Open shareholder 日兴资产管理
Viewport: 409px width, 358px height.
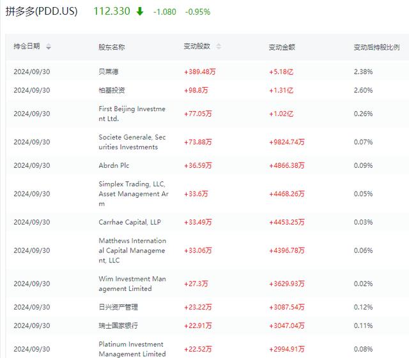(118, 307)
